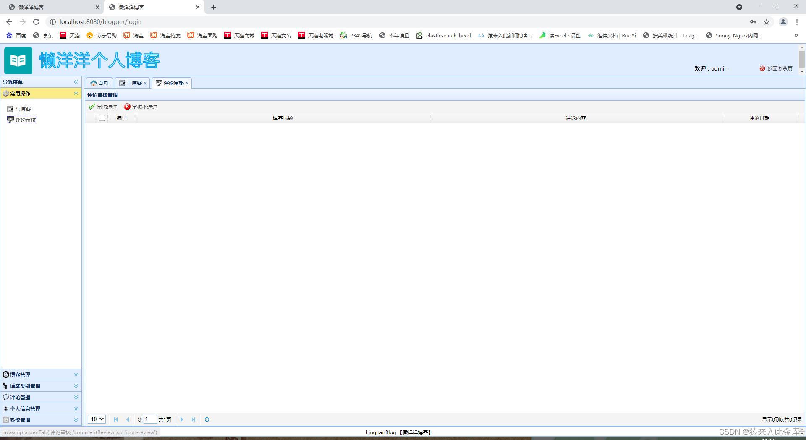Open the tab search dropdown button
The width and height of the screenshot is (806, 440).
tap(739, 7)
